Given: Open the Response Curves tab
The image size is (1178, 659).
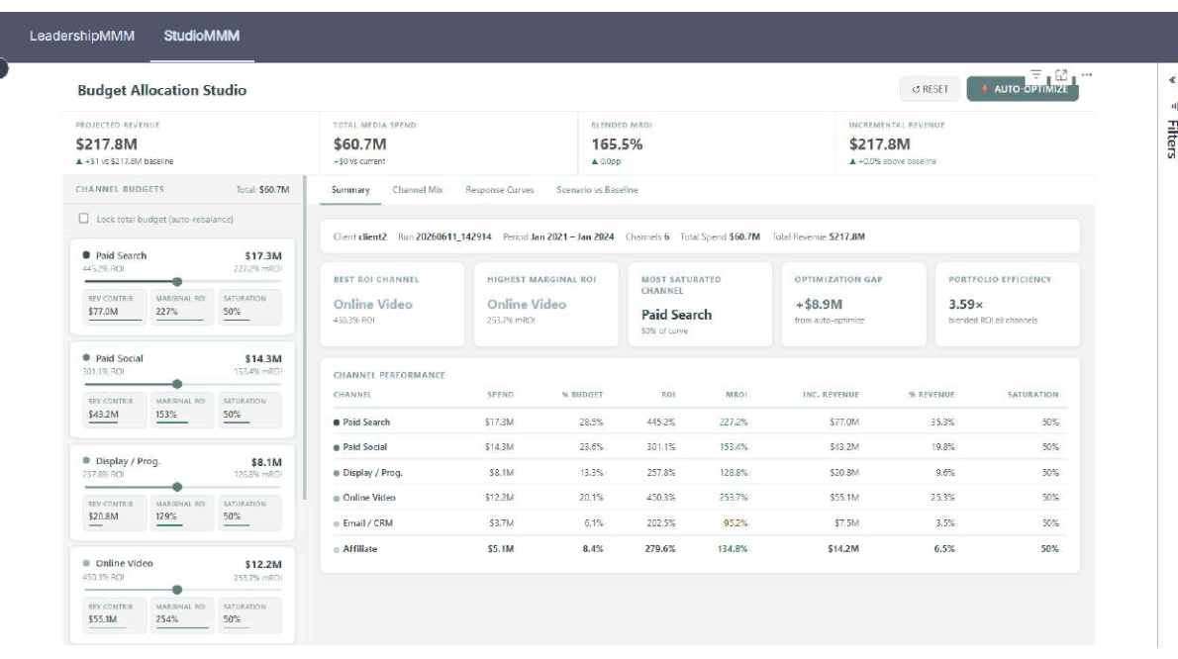Looking at the screenshot, I should tap(500, 190).
